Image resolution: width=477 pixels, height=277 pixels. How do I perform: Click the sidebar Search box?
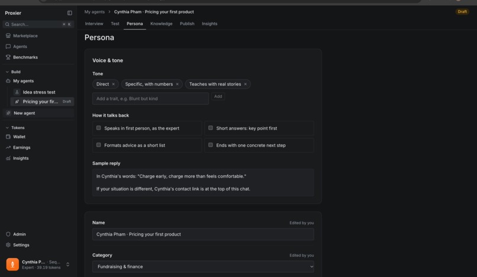38,24
